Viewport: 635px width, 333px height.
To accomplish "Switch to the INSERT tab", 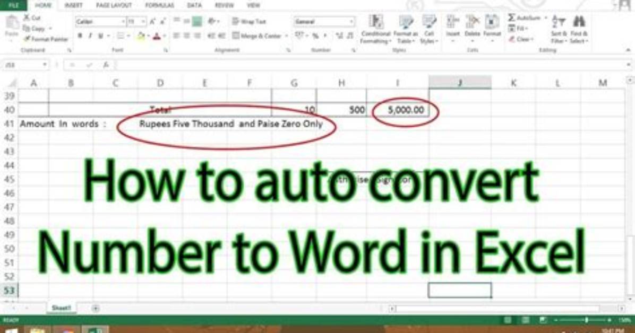I will click(73, 5).
